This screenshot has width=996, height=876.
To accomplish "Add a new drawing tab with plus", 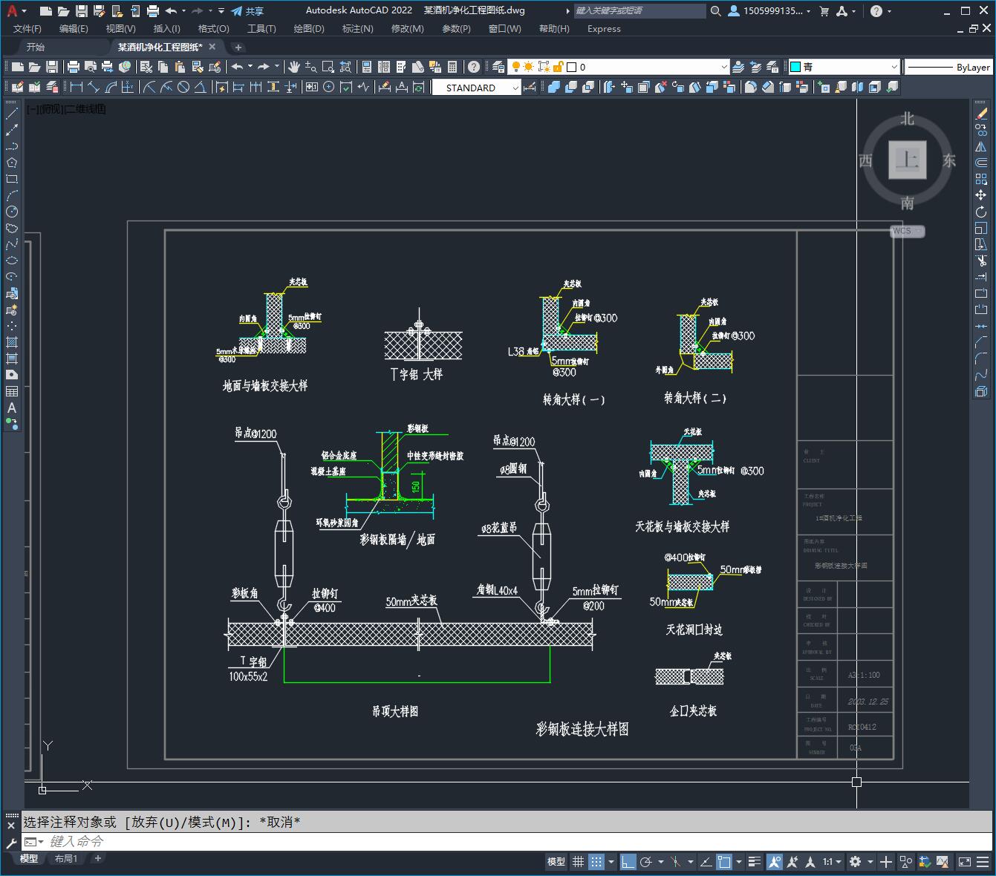I will coord(238,47).
